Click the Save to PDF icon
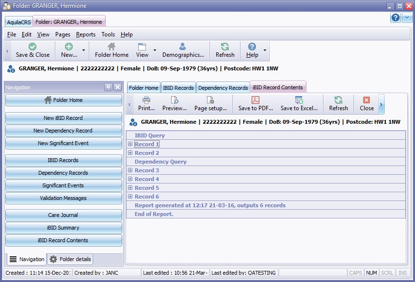 255,100
